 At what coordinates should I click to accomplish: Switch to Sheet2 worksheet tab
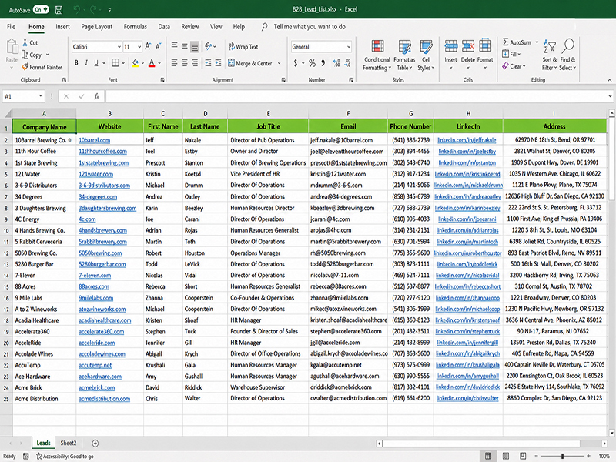tap(69, 443)
